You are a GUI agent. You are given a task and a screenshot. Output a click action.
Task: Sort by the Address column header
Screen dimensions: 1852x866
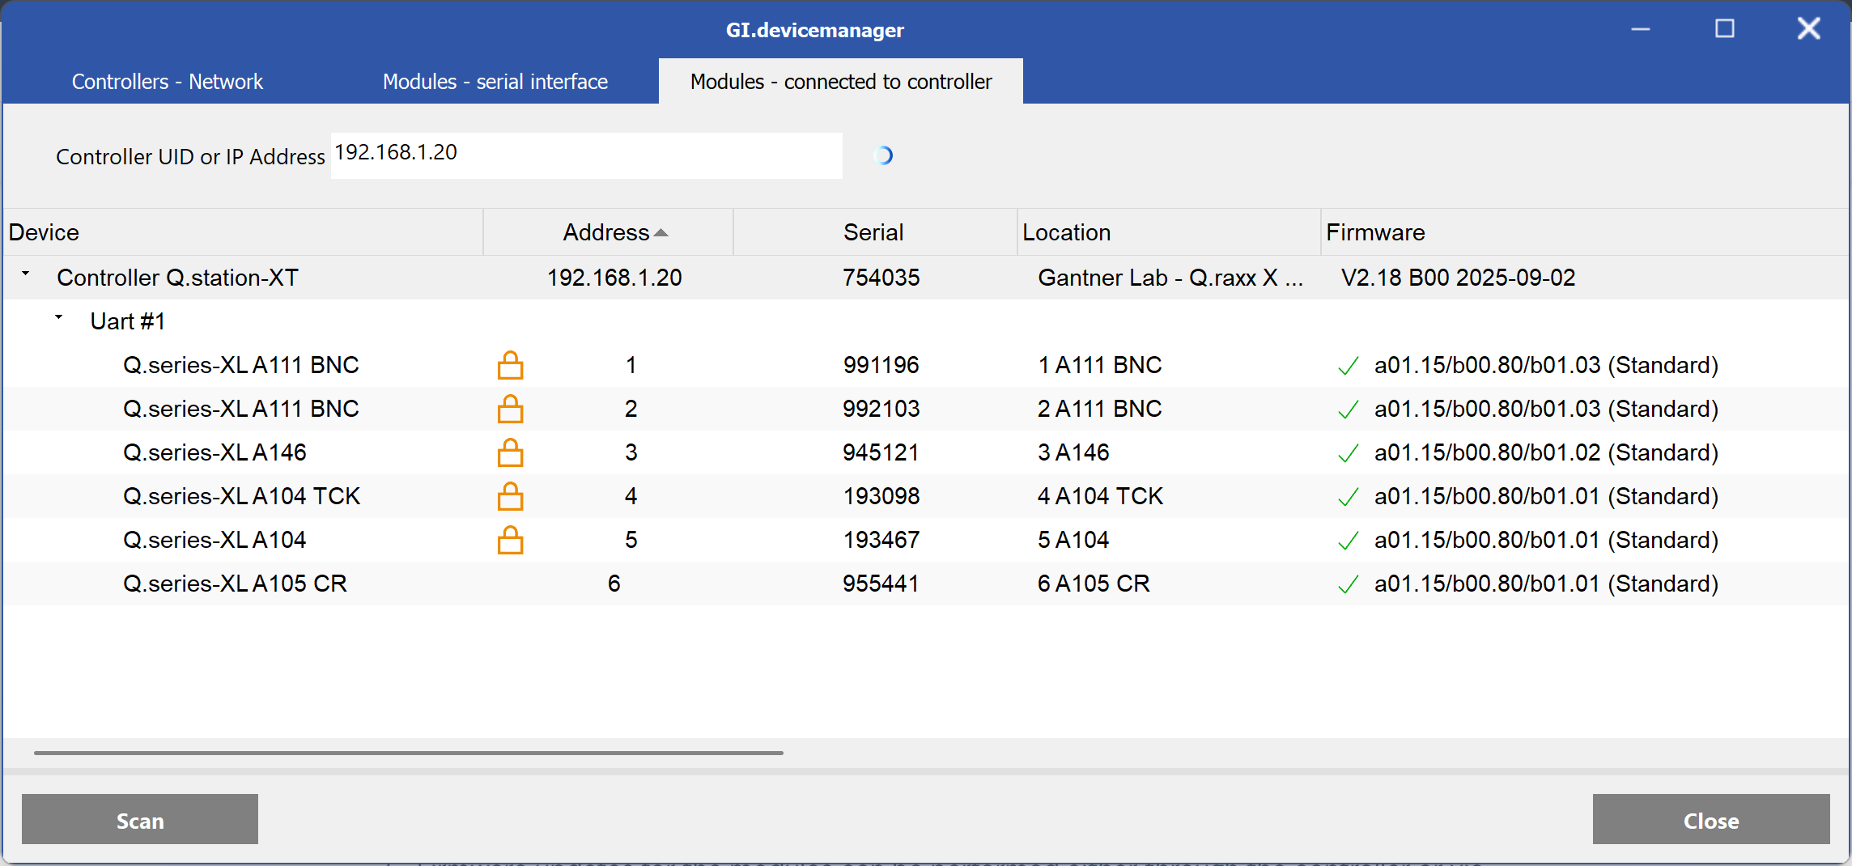607,232
